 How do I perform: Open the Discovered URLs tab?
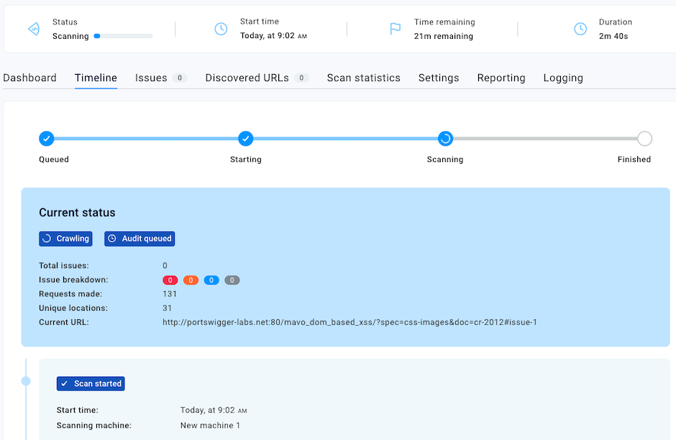pyautogui.click(x=247, y=78)
